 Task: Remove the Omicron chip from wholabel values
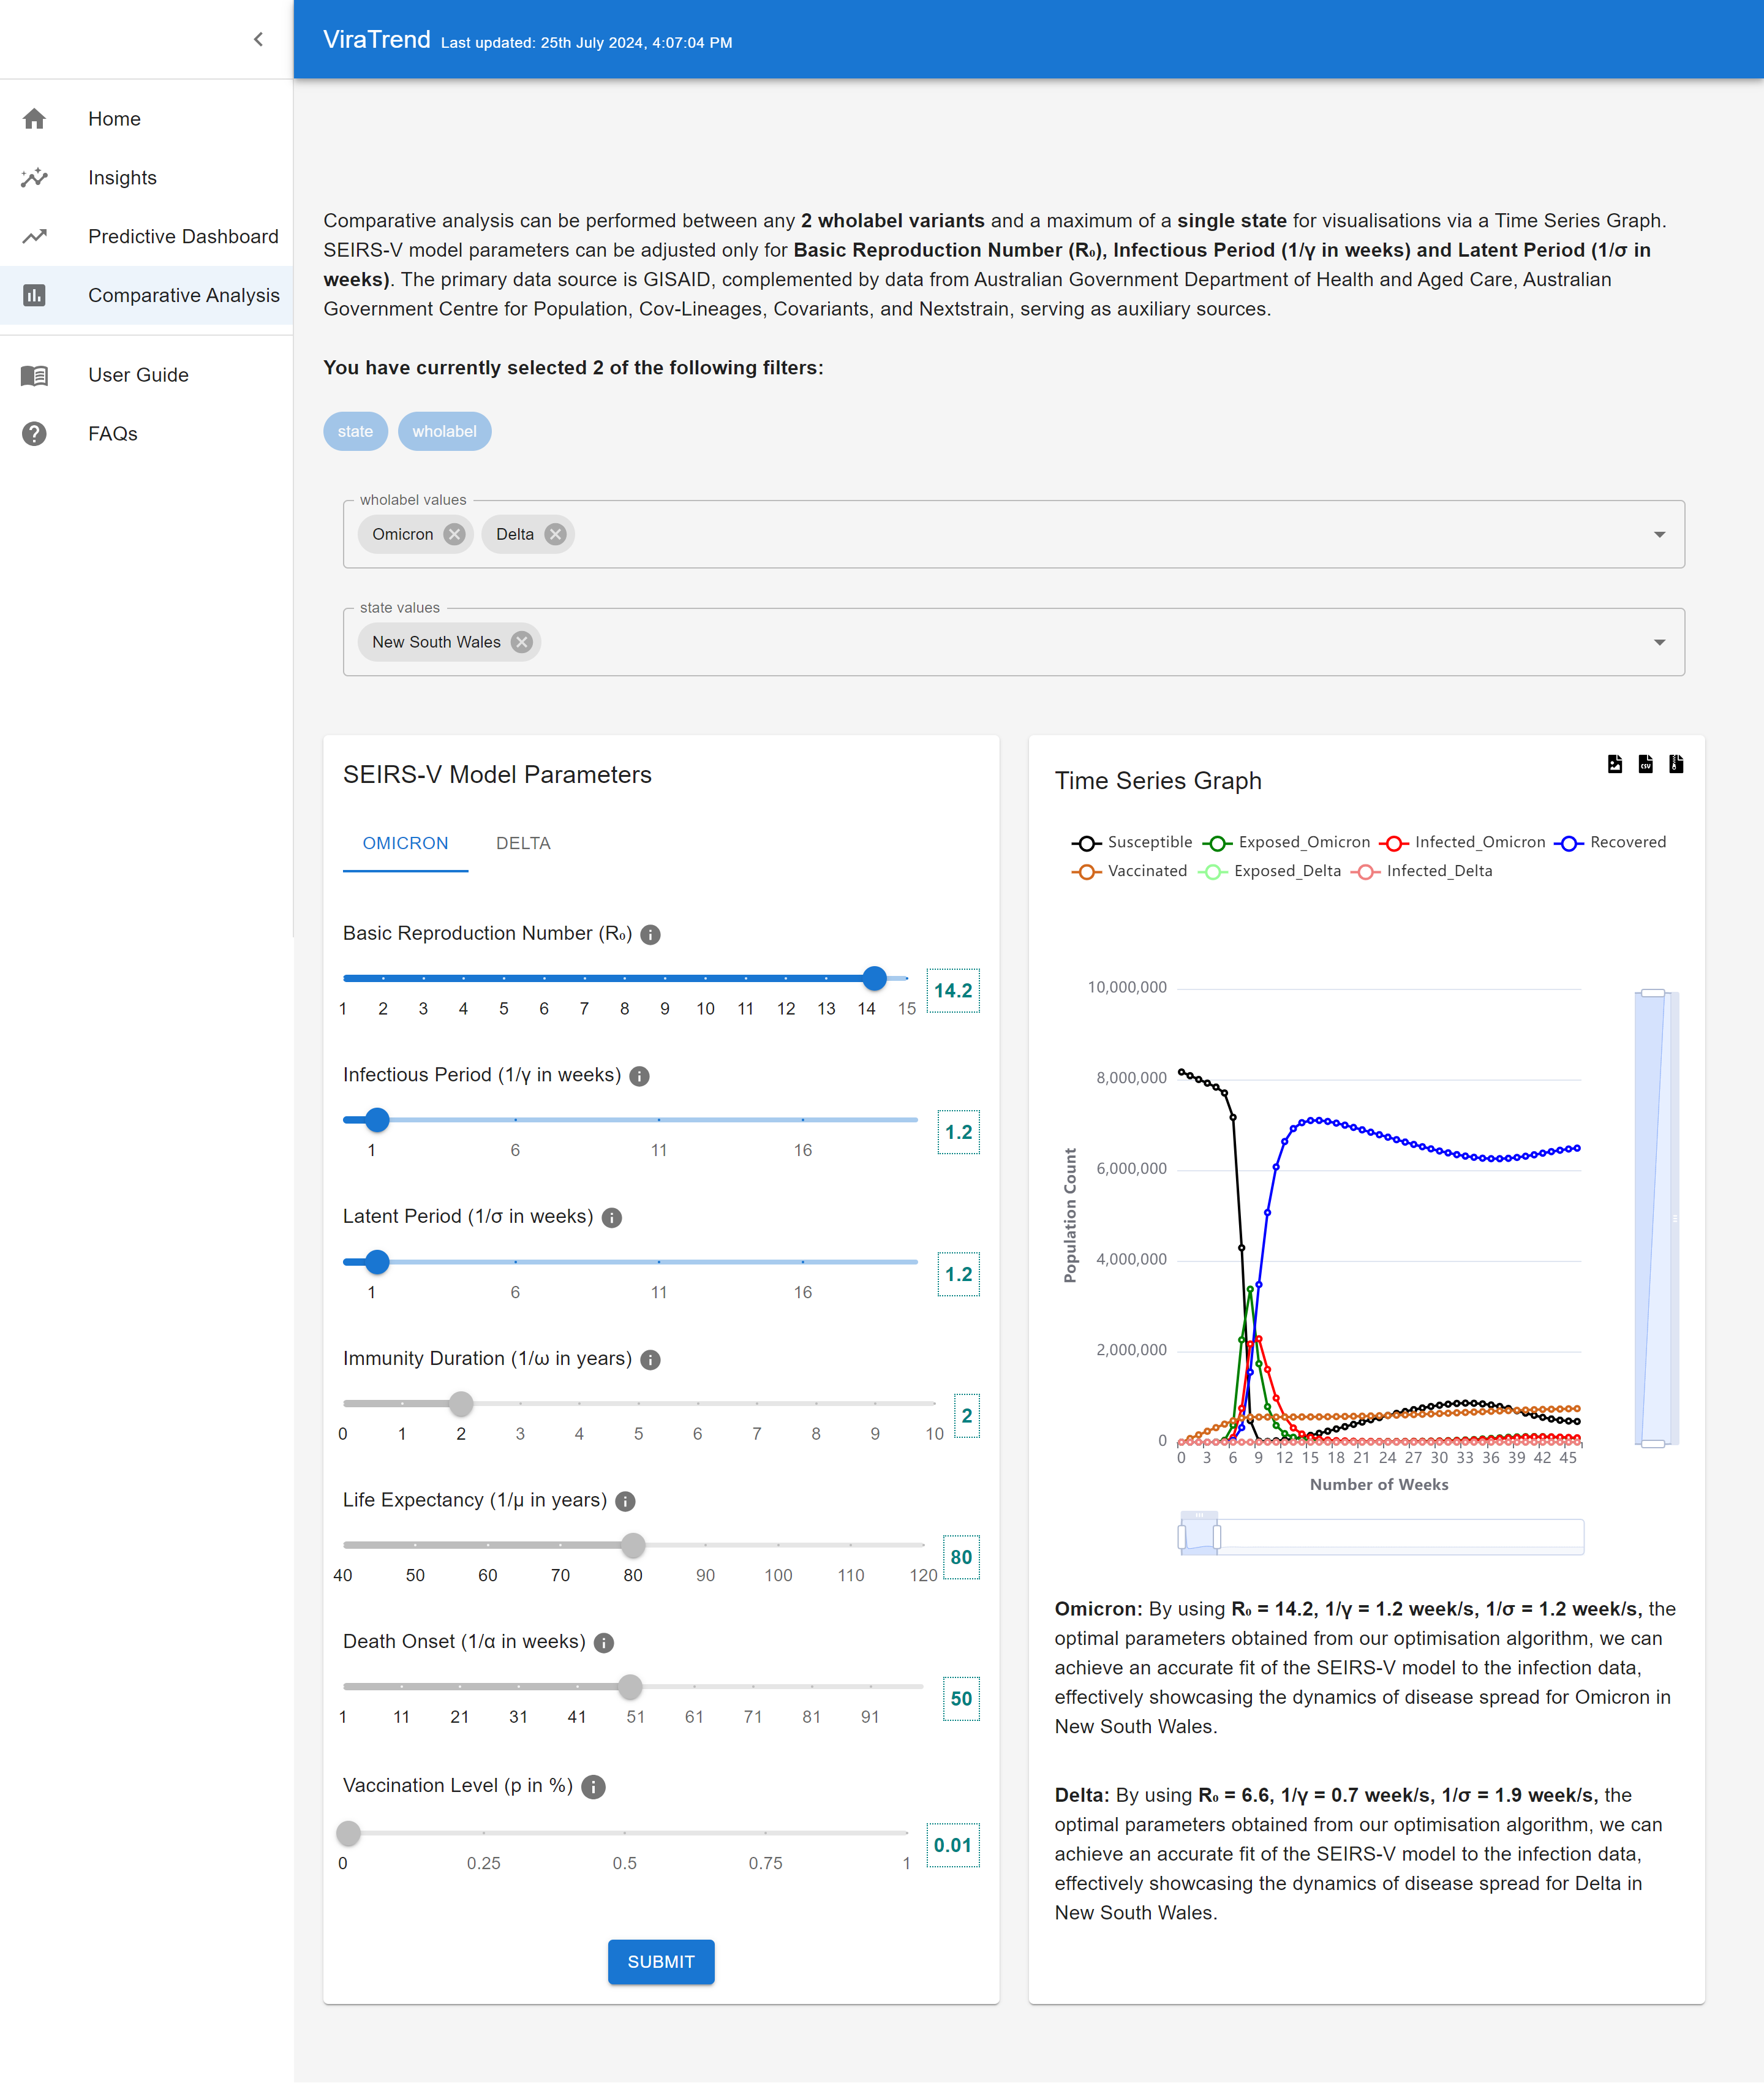click(x=455, y=534)
